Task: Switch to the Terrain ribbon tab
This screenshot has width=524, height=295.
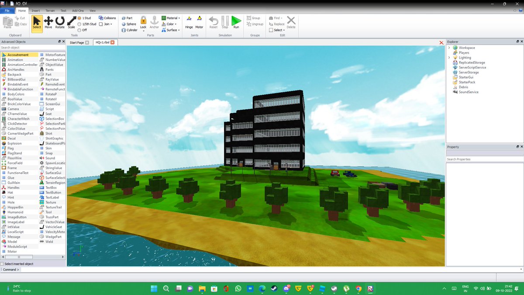Action: click(x=50, y=10)
